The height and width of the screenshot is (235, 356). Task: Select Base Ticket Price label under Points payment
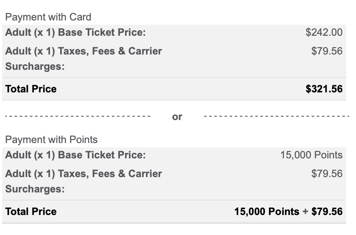pyautogui.click(x=102, y=155)
